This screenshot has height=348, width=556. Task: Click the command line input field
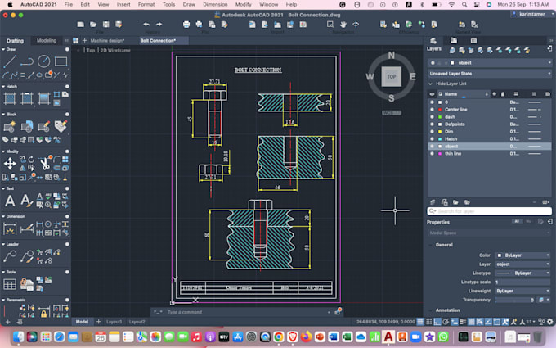pyautogui.click(x=247, y=312)
